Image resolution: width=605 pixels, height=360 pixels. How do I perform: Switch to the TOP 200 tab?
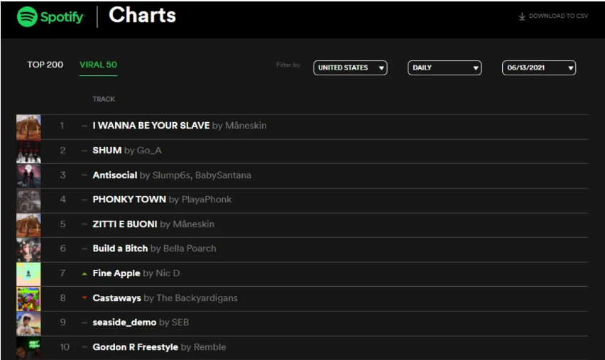(45, 65)
